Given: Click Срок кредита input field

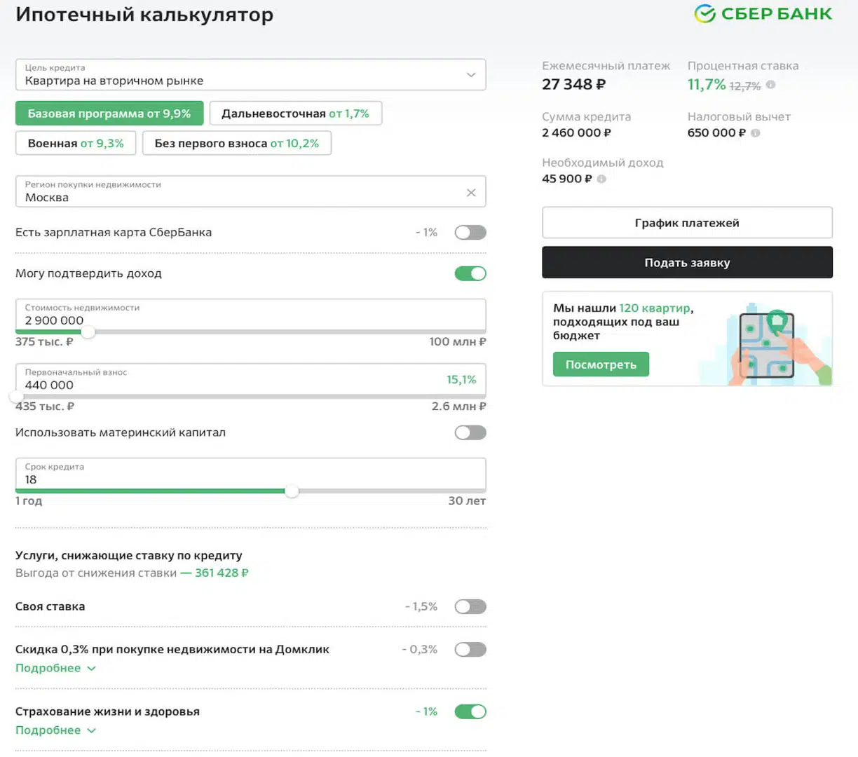Looking at the screenshot, I should click(x=250, y=474).
